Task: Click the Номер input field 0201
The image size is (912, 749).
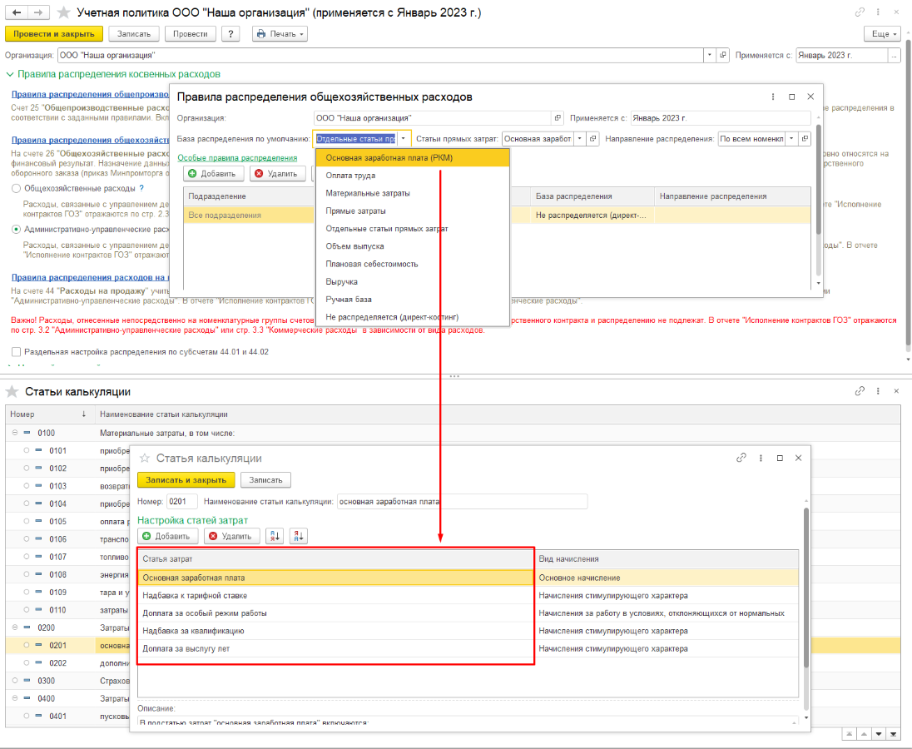Action: tap(182, 501)
